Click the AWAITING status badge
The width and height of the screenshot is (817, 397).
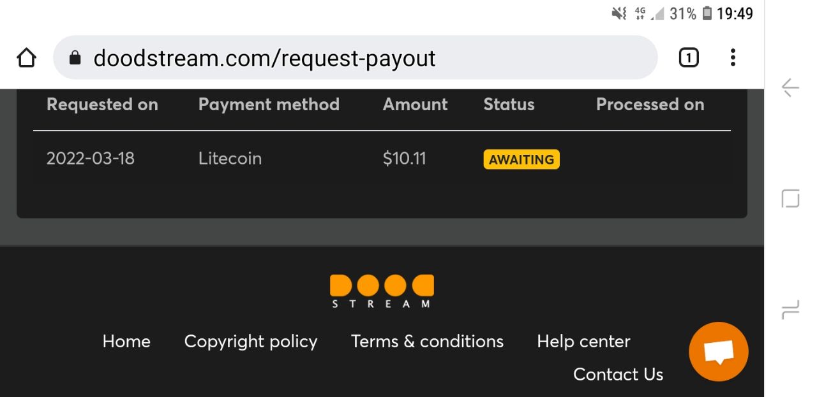(x=521, y=159)
